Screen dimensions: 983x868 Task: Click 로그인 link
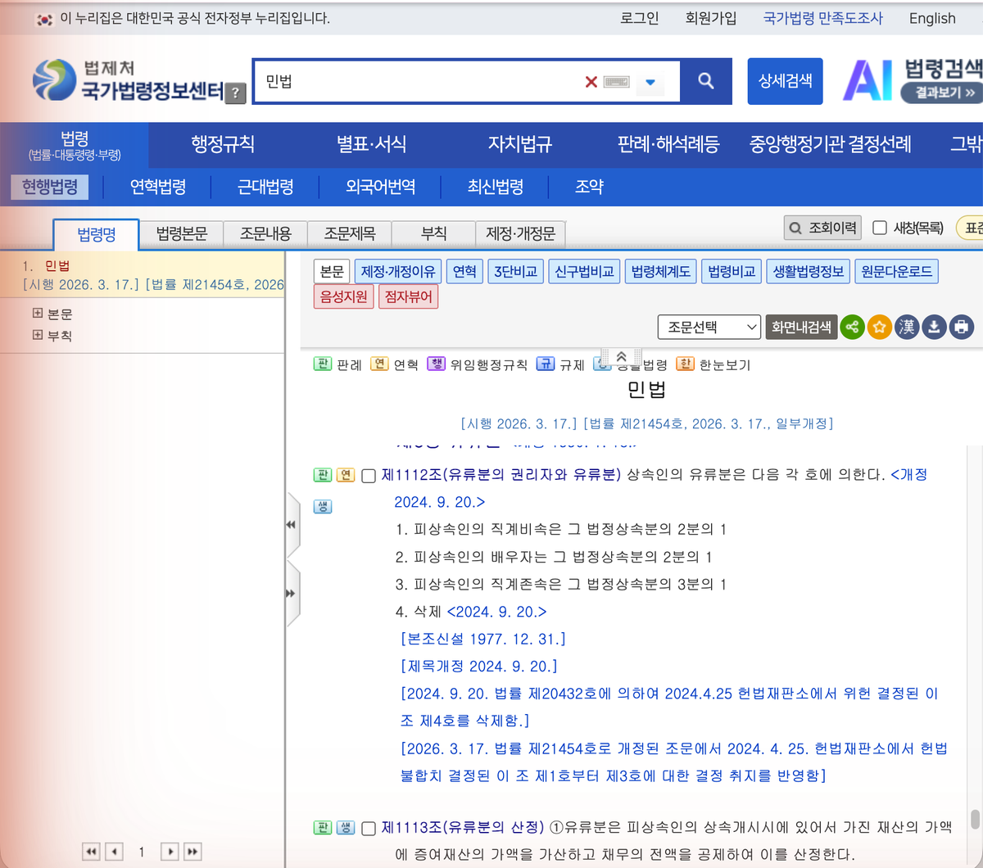pyautogui.click(x=640, y=18)
